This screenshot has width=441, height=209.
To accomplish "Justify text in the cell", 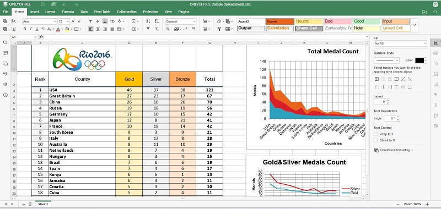I will [112, 29].
